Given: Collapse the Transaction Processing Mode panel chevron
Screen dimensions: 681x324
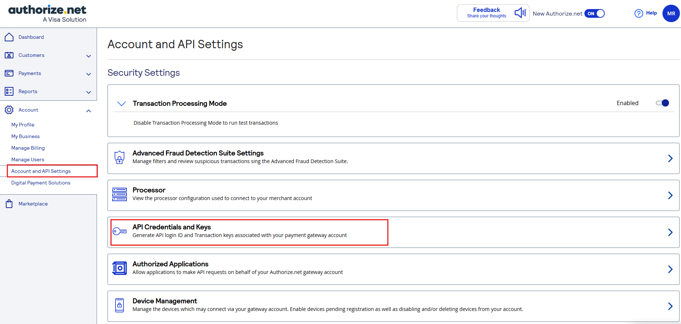Looking at the screenshot, I should pos(121,104).
